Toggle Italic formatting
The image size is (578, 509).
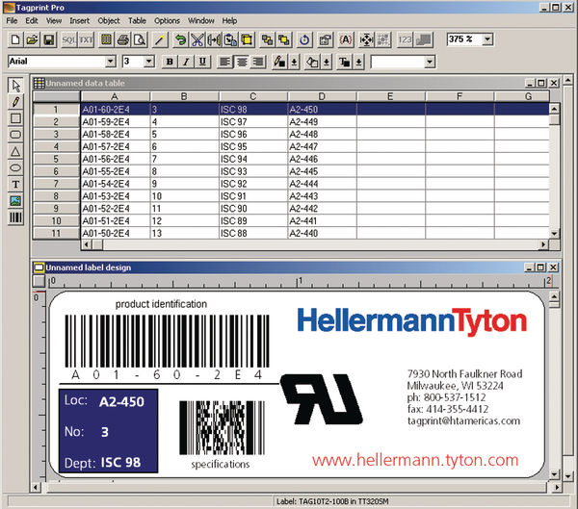186,62
